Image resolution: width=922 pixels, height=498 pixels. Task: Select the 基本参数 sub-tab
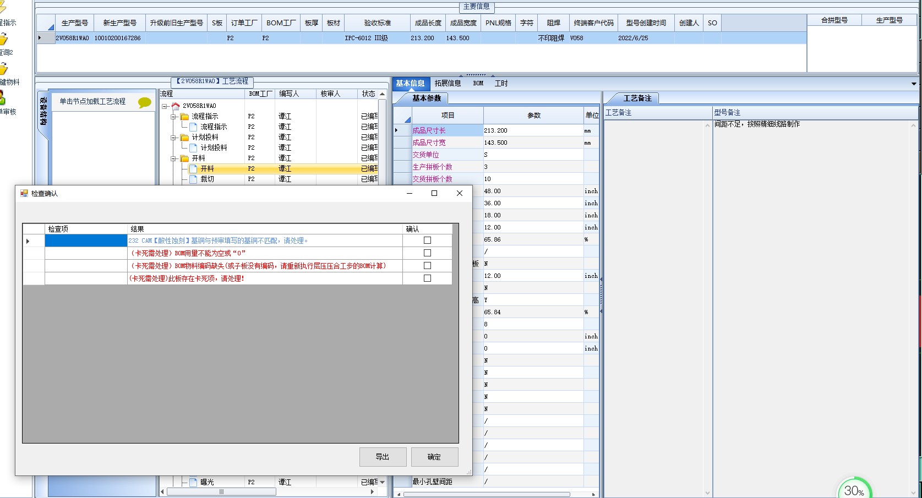click(427, 98)
